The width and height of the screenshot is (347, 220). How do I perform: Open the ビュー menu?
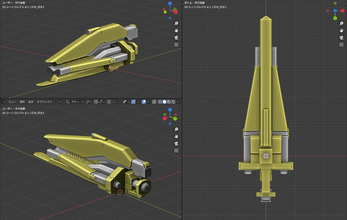pos(12,102)
